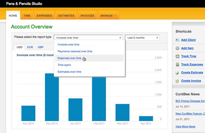Click the Create Invoice document icon

pos(177,81)
